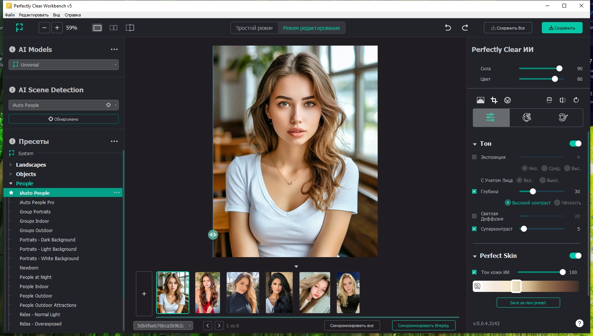Expand the Landscapes preset folder
Screen dimensions: 593x336
[11, 165]
